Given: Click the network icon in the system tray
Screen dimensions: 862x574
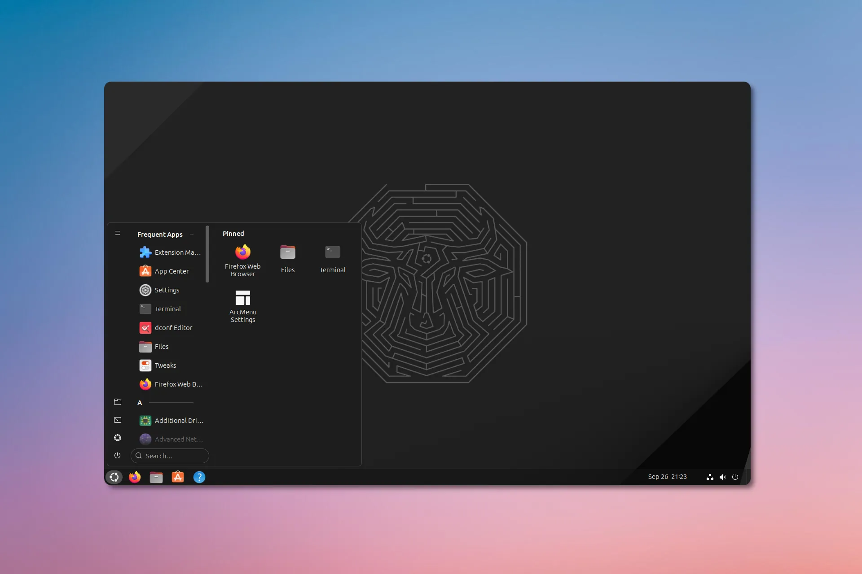Looking at the screenshot, I should [x=710, y=477].
